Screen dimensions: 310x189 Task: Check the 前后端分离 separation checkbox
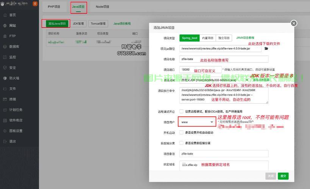[182, 143]
